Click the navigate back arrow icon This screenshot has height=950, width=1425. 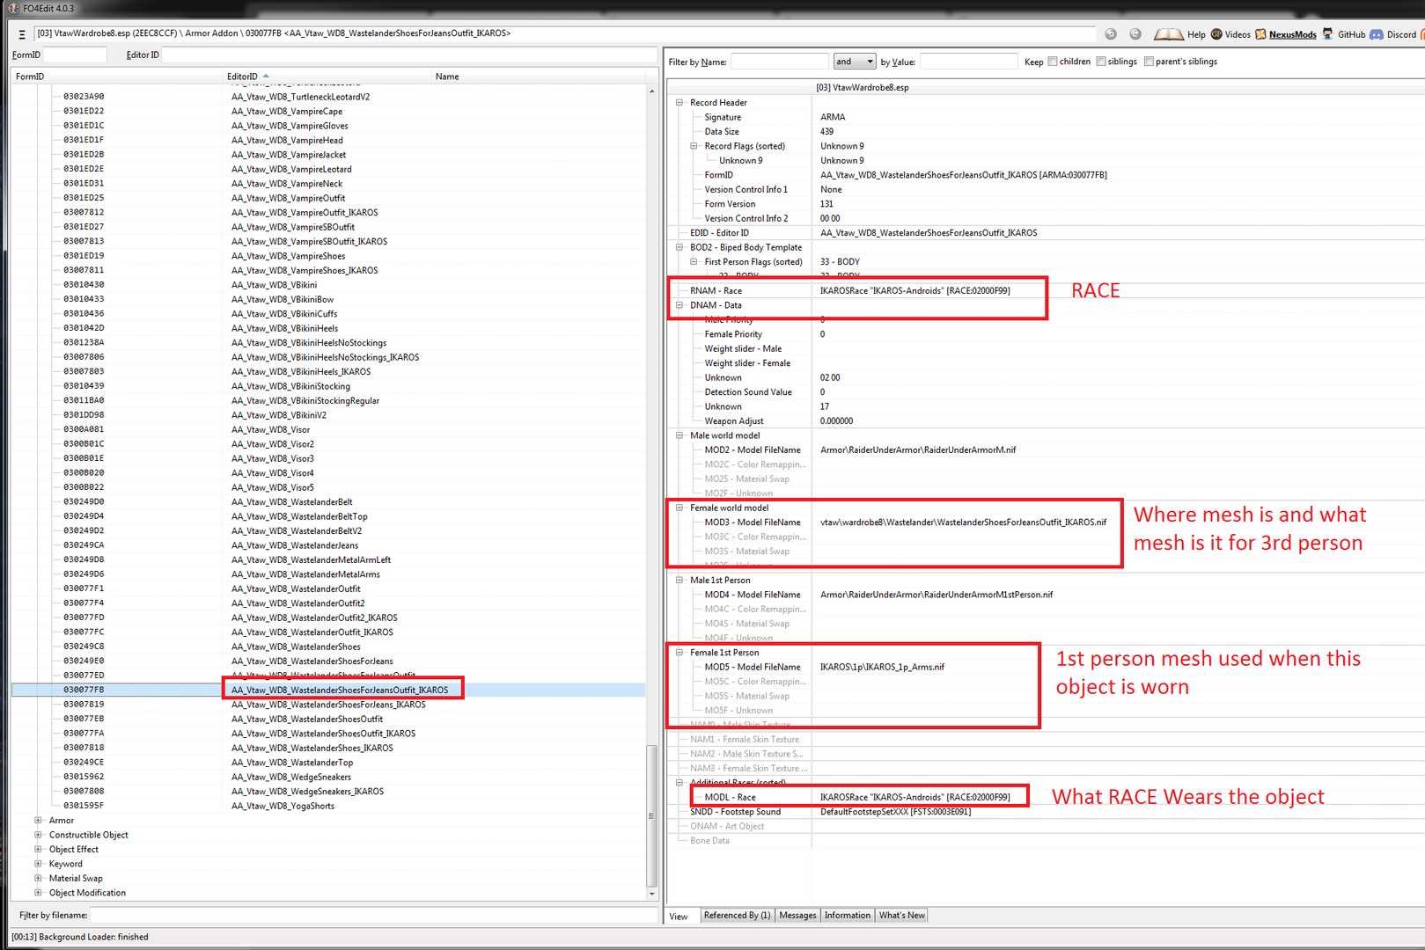(x=1111, y=34)
